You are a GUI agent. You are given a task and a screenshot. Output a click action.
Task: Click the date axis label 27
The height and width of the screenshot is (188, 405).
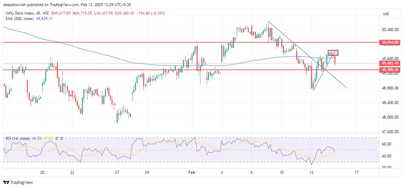[x=117, y=172]
